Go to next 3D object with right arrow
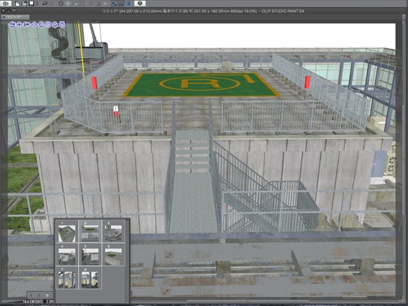Screen dimensions: 408x306 [39, 295]
